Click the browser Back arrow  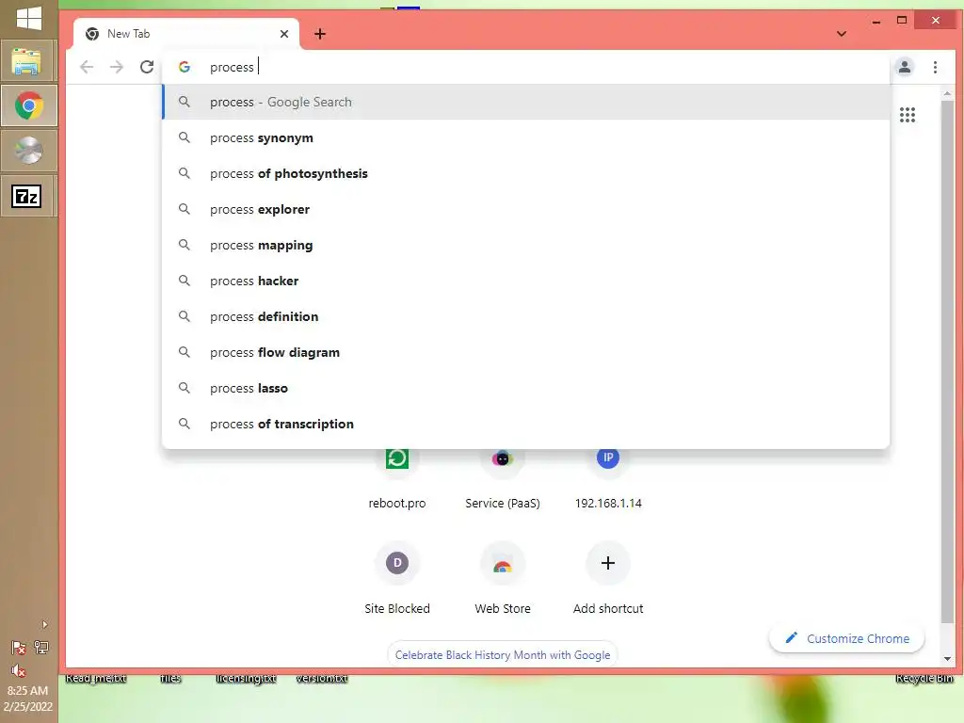click(87, 67)
